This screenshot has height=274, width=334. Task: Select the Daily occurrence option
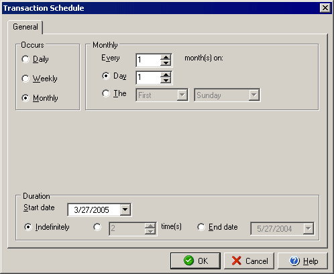point(25,59)
